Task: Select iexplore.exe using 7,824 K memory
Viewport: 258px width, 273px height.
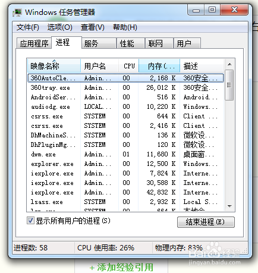Action: point(125,173)
